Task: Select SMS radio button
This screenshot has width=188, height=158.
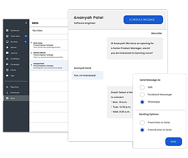Action: click(142, 87)
